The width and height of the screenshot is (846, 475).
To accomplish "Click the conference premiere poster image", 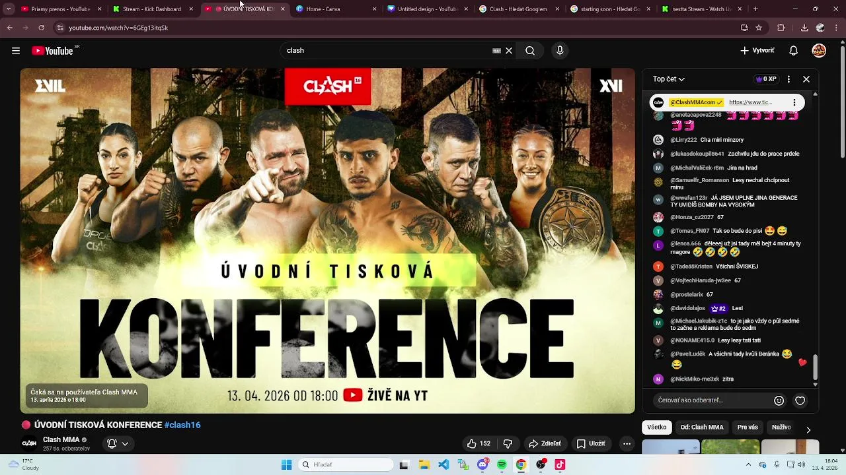I will pyautogui.click(x=327, y=241).
